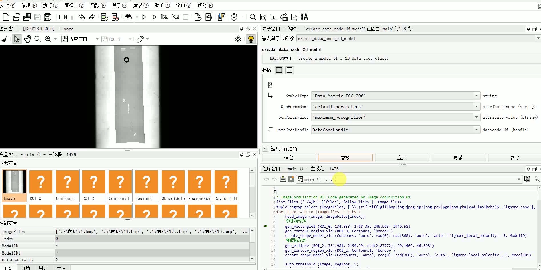Image resolution: width=541 pixels, height=270 pixels.
Task: Click the 应用 button
Action: (402, 158)
